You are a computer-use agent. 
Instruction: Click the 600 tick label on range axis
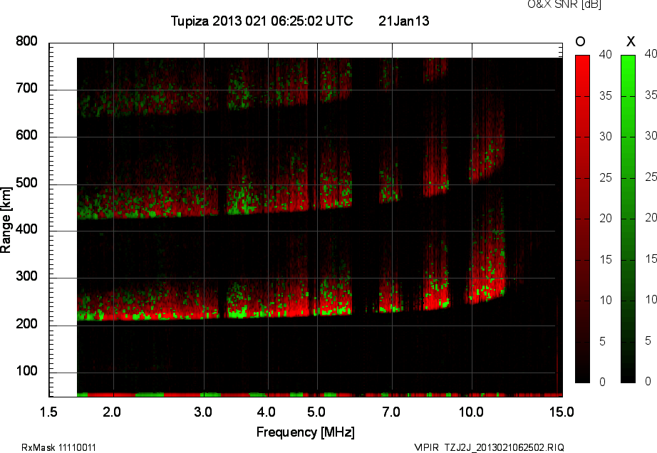[26, 135]
